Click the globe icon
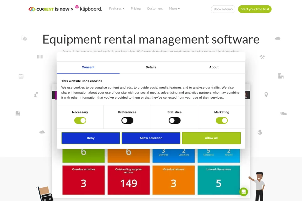Image resolution: width=302 pixels, height=201 pixels. 260,132
